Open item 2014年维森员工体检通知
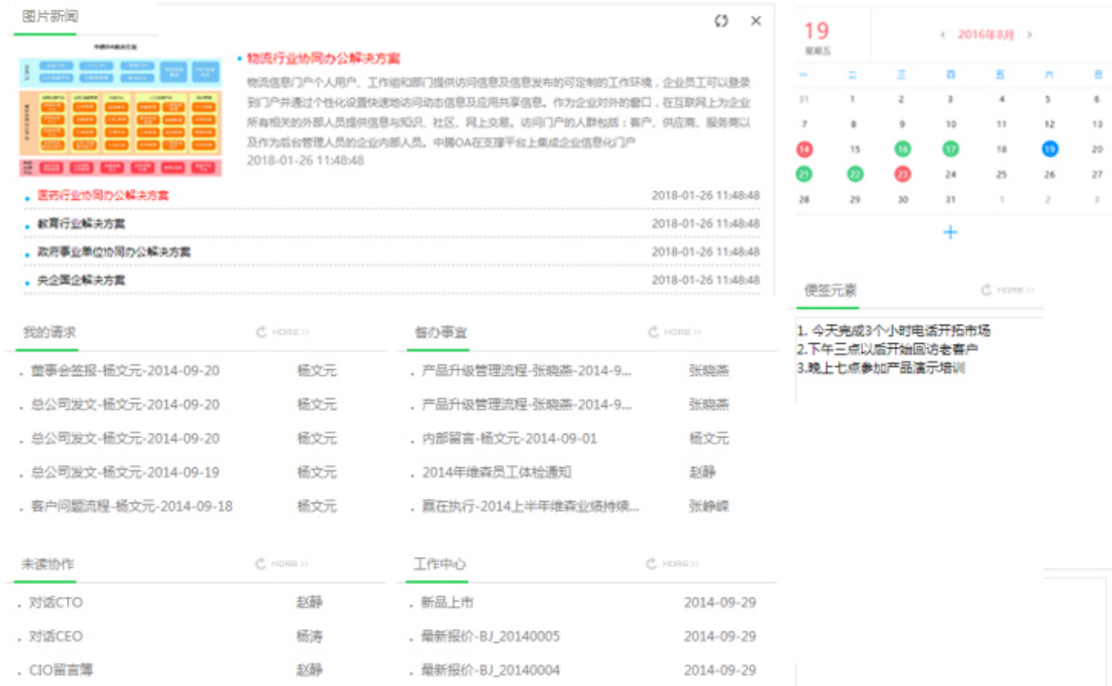 click(496, 472)
